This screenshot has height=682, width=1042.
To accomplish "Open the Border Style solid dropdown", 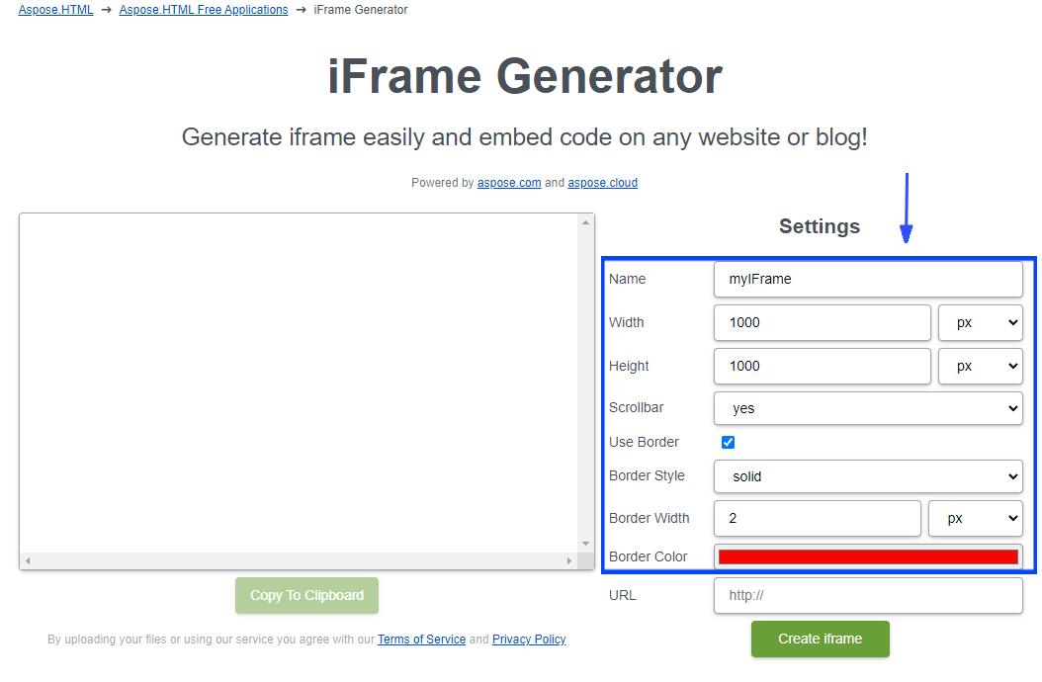I will [868, 476].
